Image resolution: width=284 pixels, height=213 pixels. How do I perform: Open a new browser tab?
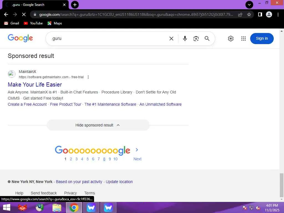click(x=75, y=5)
